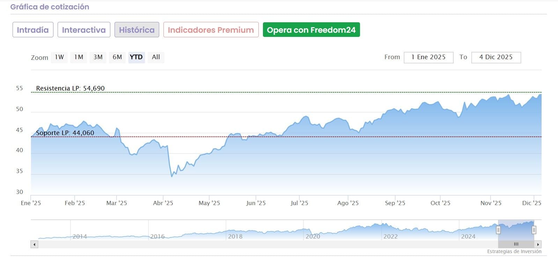This screenshot has width=558, height=266.
Task: Show All historical data
Action: 156,57
